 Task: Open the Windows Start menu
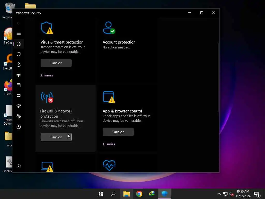101,194
